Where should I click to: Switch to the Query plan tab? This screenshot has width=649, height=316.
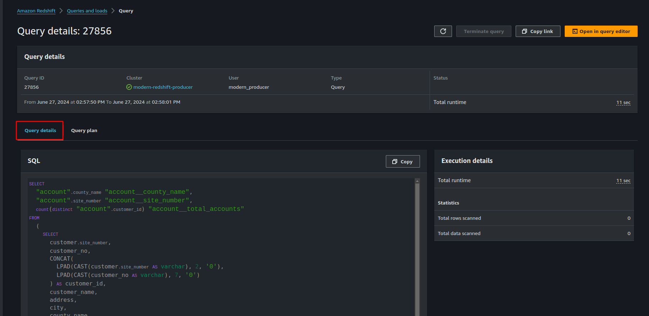(84, 130)
